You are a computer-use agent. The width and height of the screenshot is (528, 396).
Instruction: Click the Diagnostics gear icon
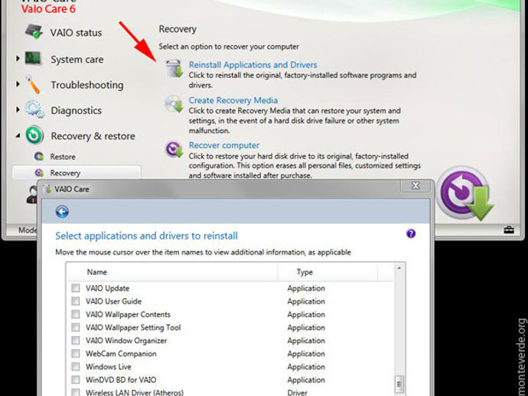pos(34,109)
